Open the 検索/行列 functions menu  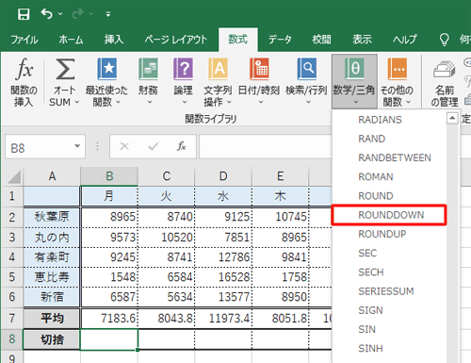coord(306,82)
